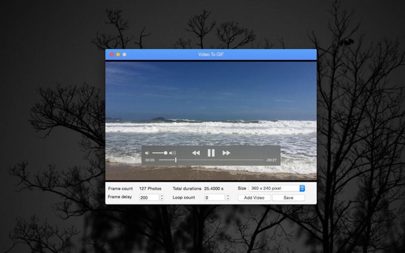Click the 25.4000 s total duration value
405x253 pixels.
(214, 188)
